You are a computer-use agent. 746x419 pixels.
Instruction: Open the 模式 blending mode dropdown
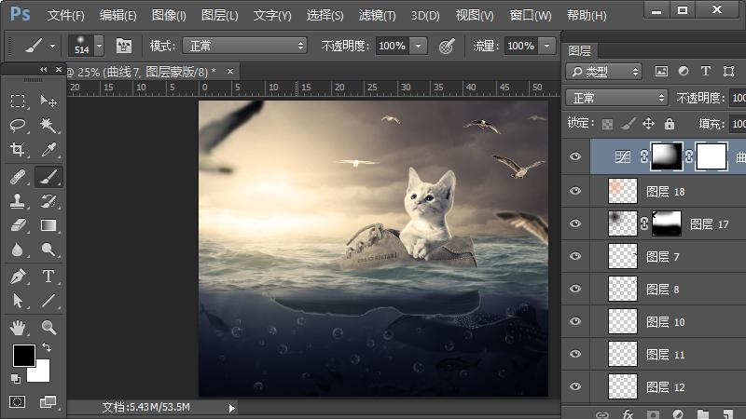click(244, 46)
